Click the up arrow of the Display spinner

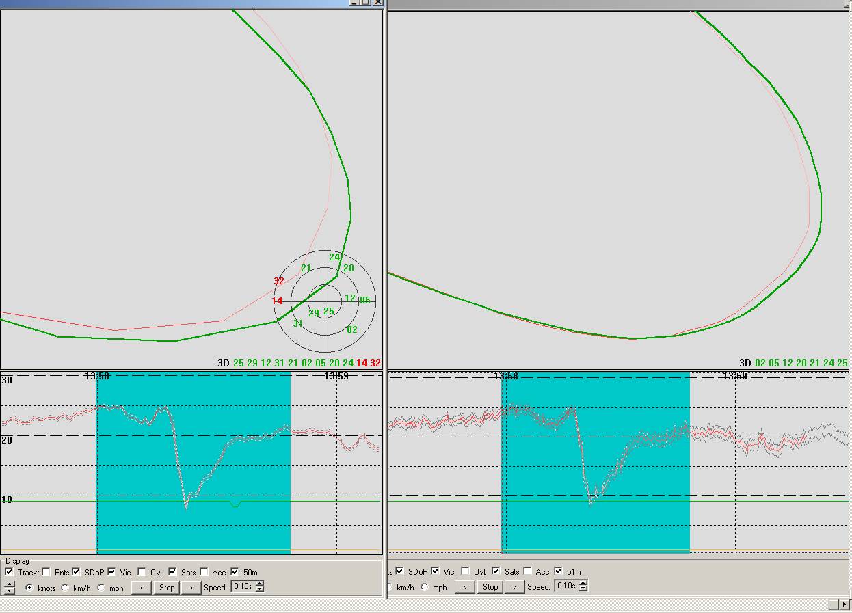[9, 584]
